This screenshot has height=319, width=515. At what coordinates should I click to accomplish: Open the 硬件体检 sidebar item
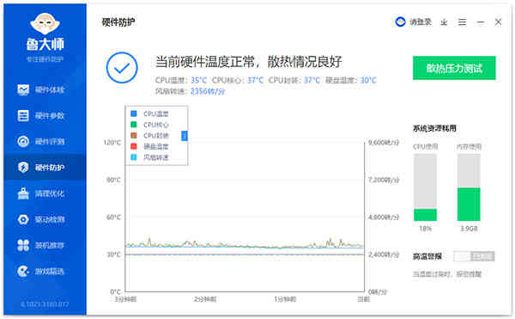(45, 89)
